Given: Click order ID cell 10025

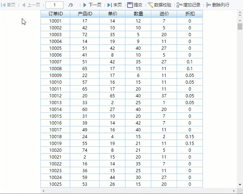Looking at the screenshot, I should 56,184.
